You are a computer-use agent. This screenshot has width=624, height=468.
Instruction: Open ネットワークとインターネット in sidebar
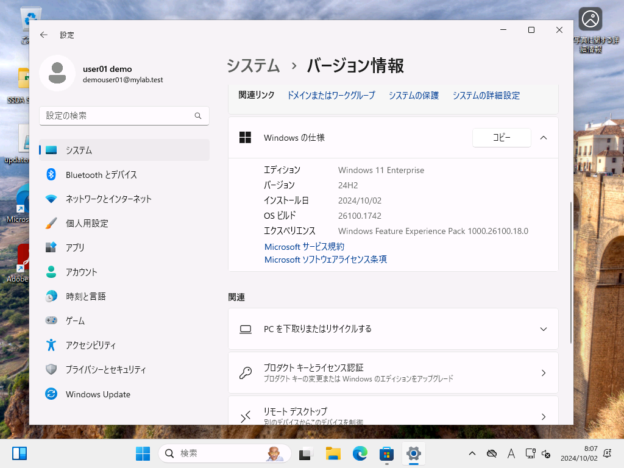click(124, 199)
